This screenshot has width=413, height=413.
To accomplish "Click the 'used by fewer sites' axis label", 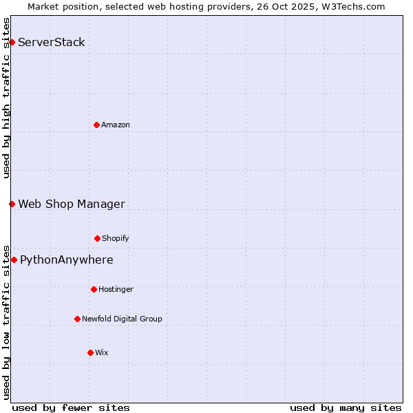I will (x=71, y=407).
